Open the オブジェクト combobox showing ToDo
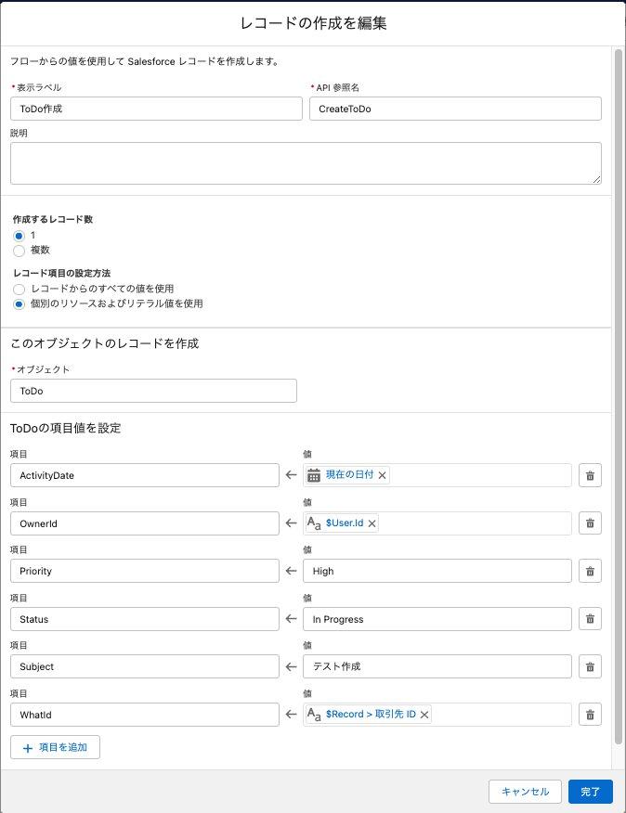This screenshot has height=813, width=626. coord(153,391)
